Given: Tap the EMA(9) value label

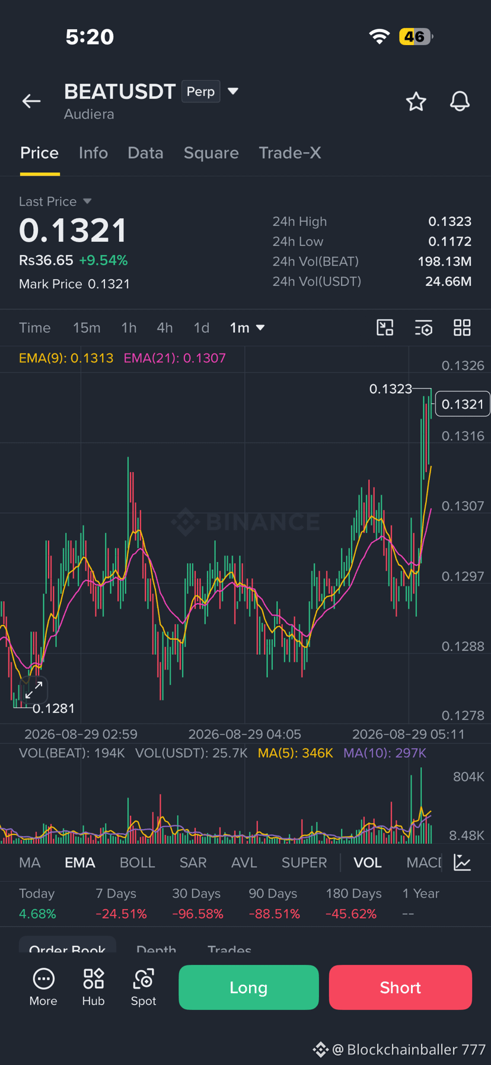Looking at the screenshot, I should tap(66, 358).
